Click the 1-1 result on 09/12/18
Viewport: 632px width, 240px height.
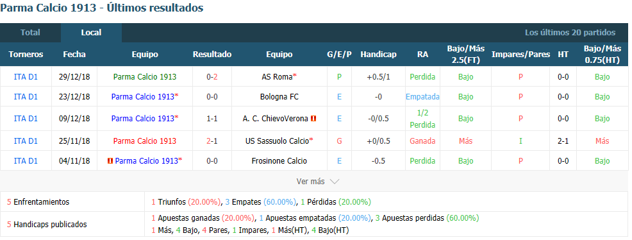[x=212, y=119]
